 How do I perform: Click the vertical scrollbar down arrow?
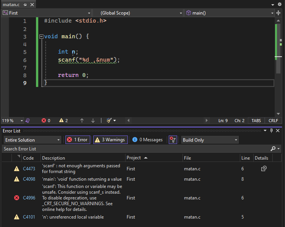[x=278, y=114]
